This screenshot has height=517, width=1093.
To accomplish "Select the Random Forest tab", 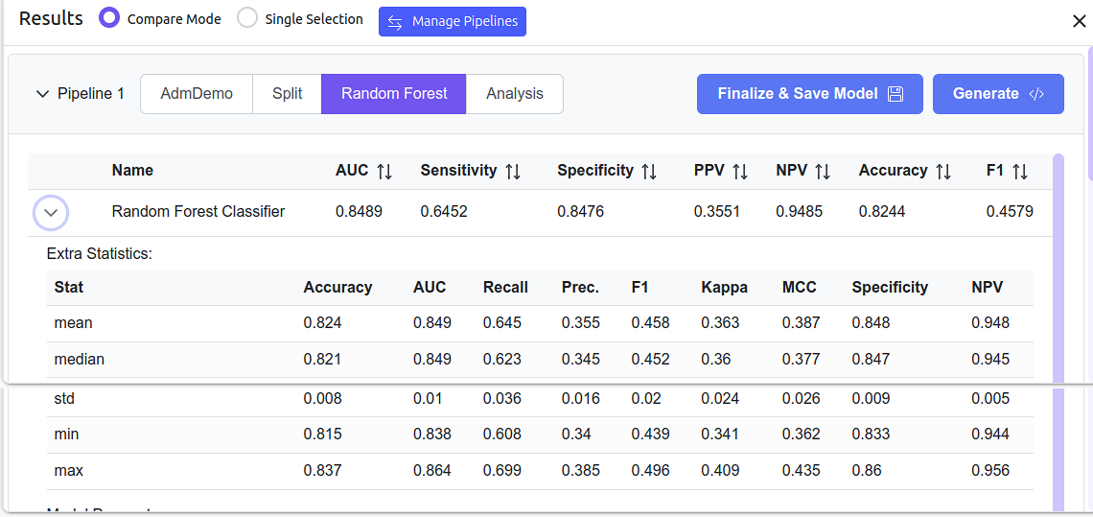I will pyautogui.click(x=394, y=94).
